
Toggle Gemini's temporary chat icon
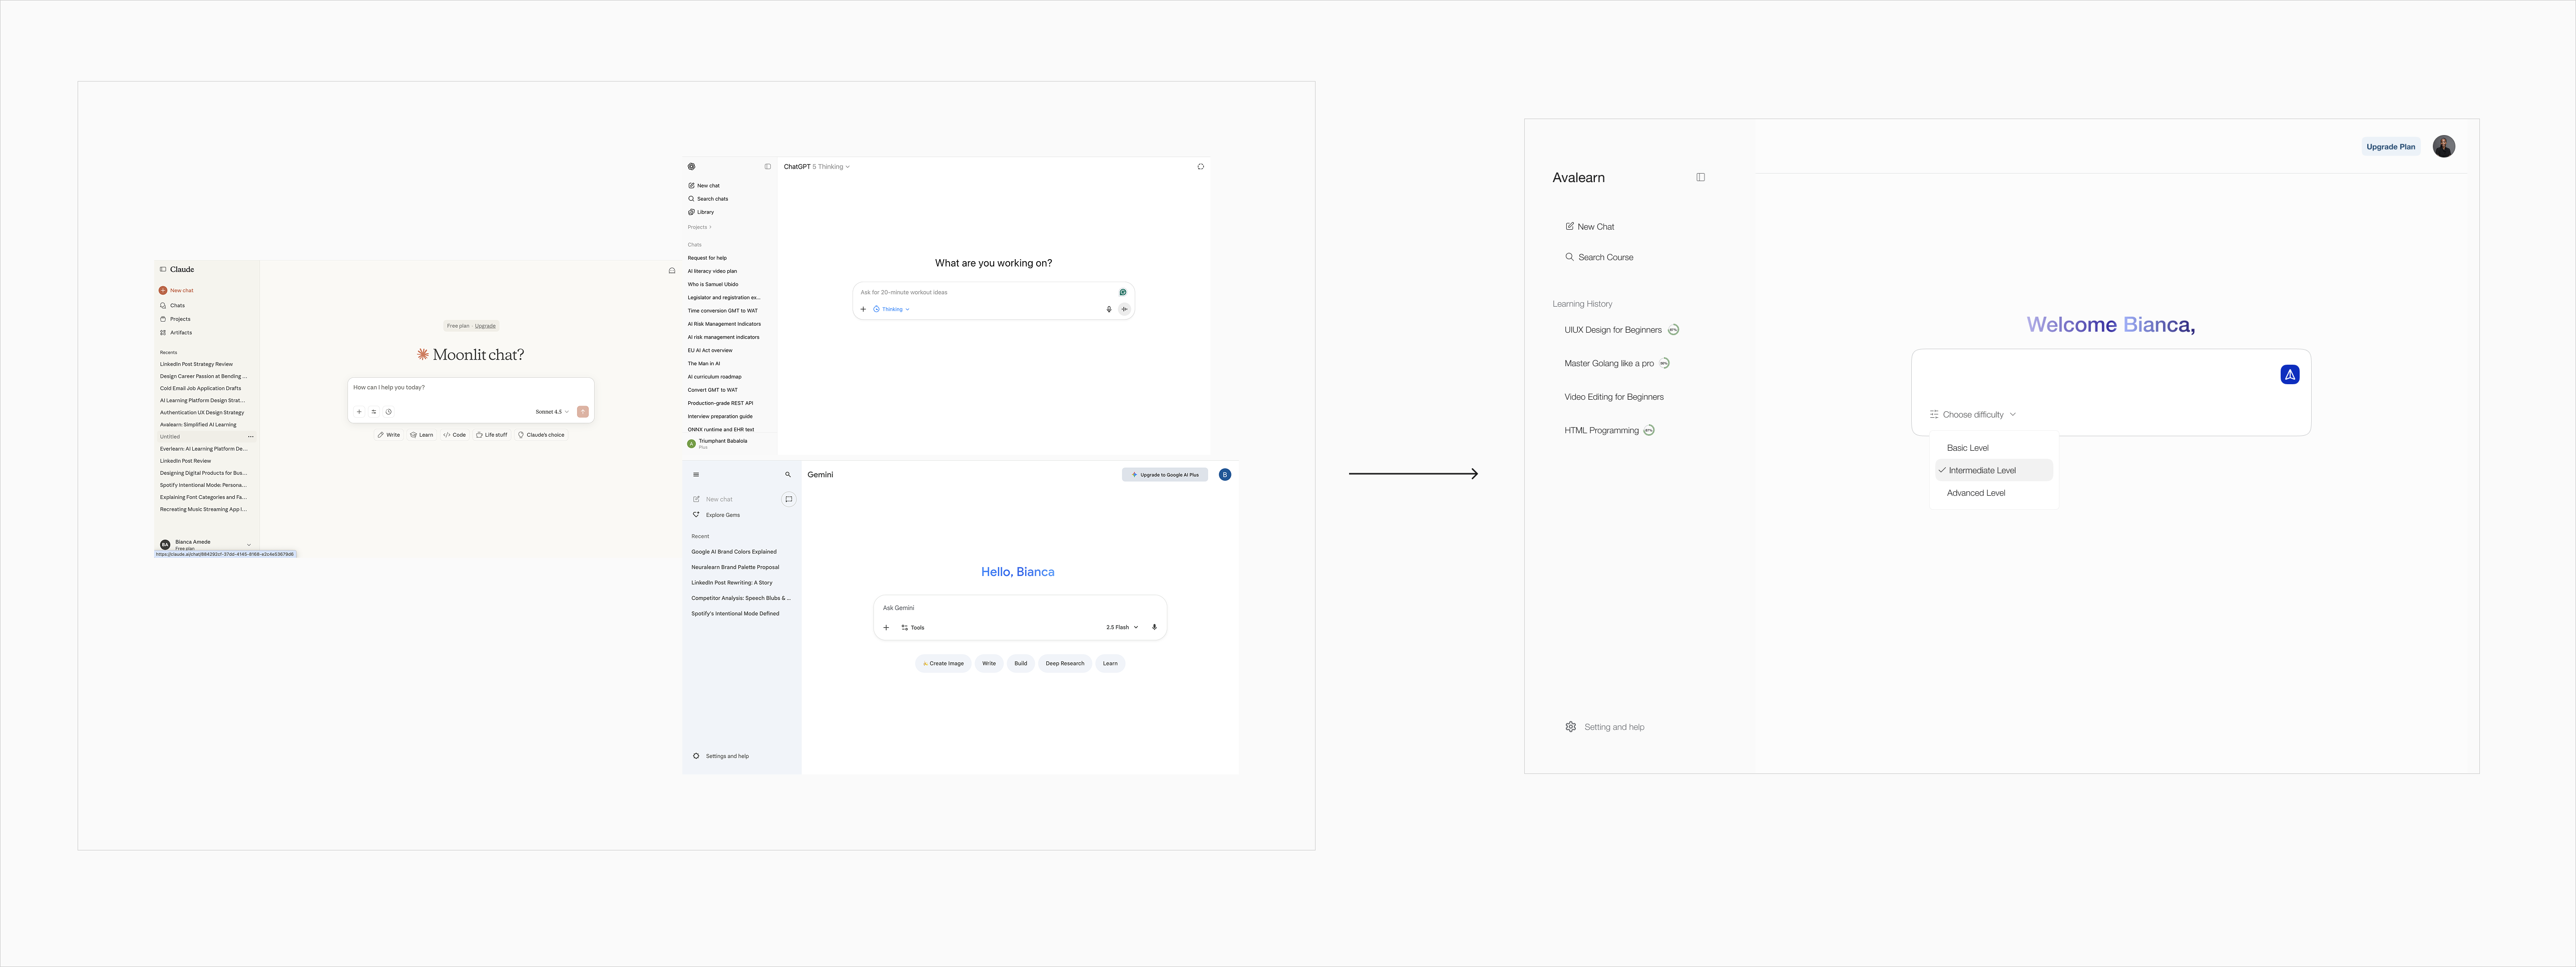pos(788,499)
